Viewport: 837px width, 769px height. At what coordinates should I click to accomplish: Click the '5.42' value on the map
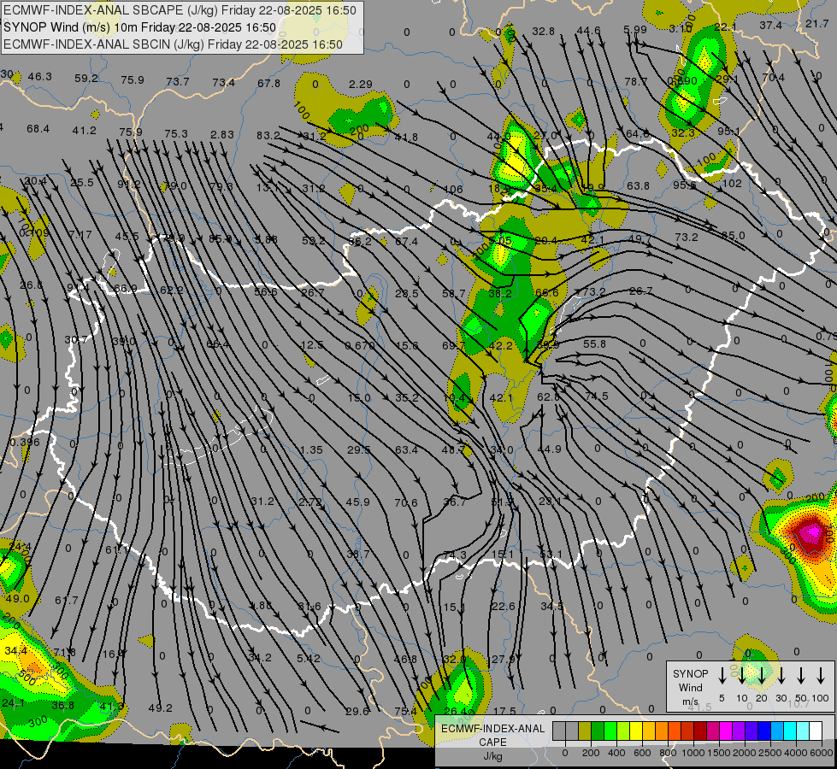309,659
